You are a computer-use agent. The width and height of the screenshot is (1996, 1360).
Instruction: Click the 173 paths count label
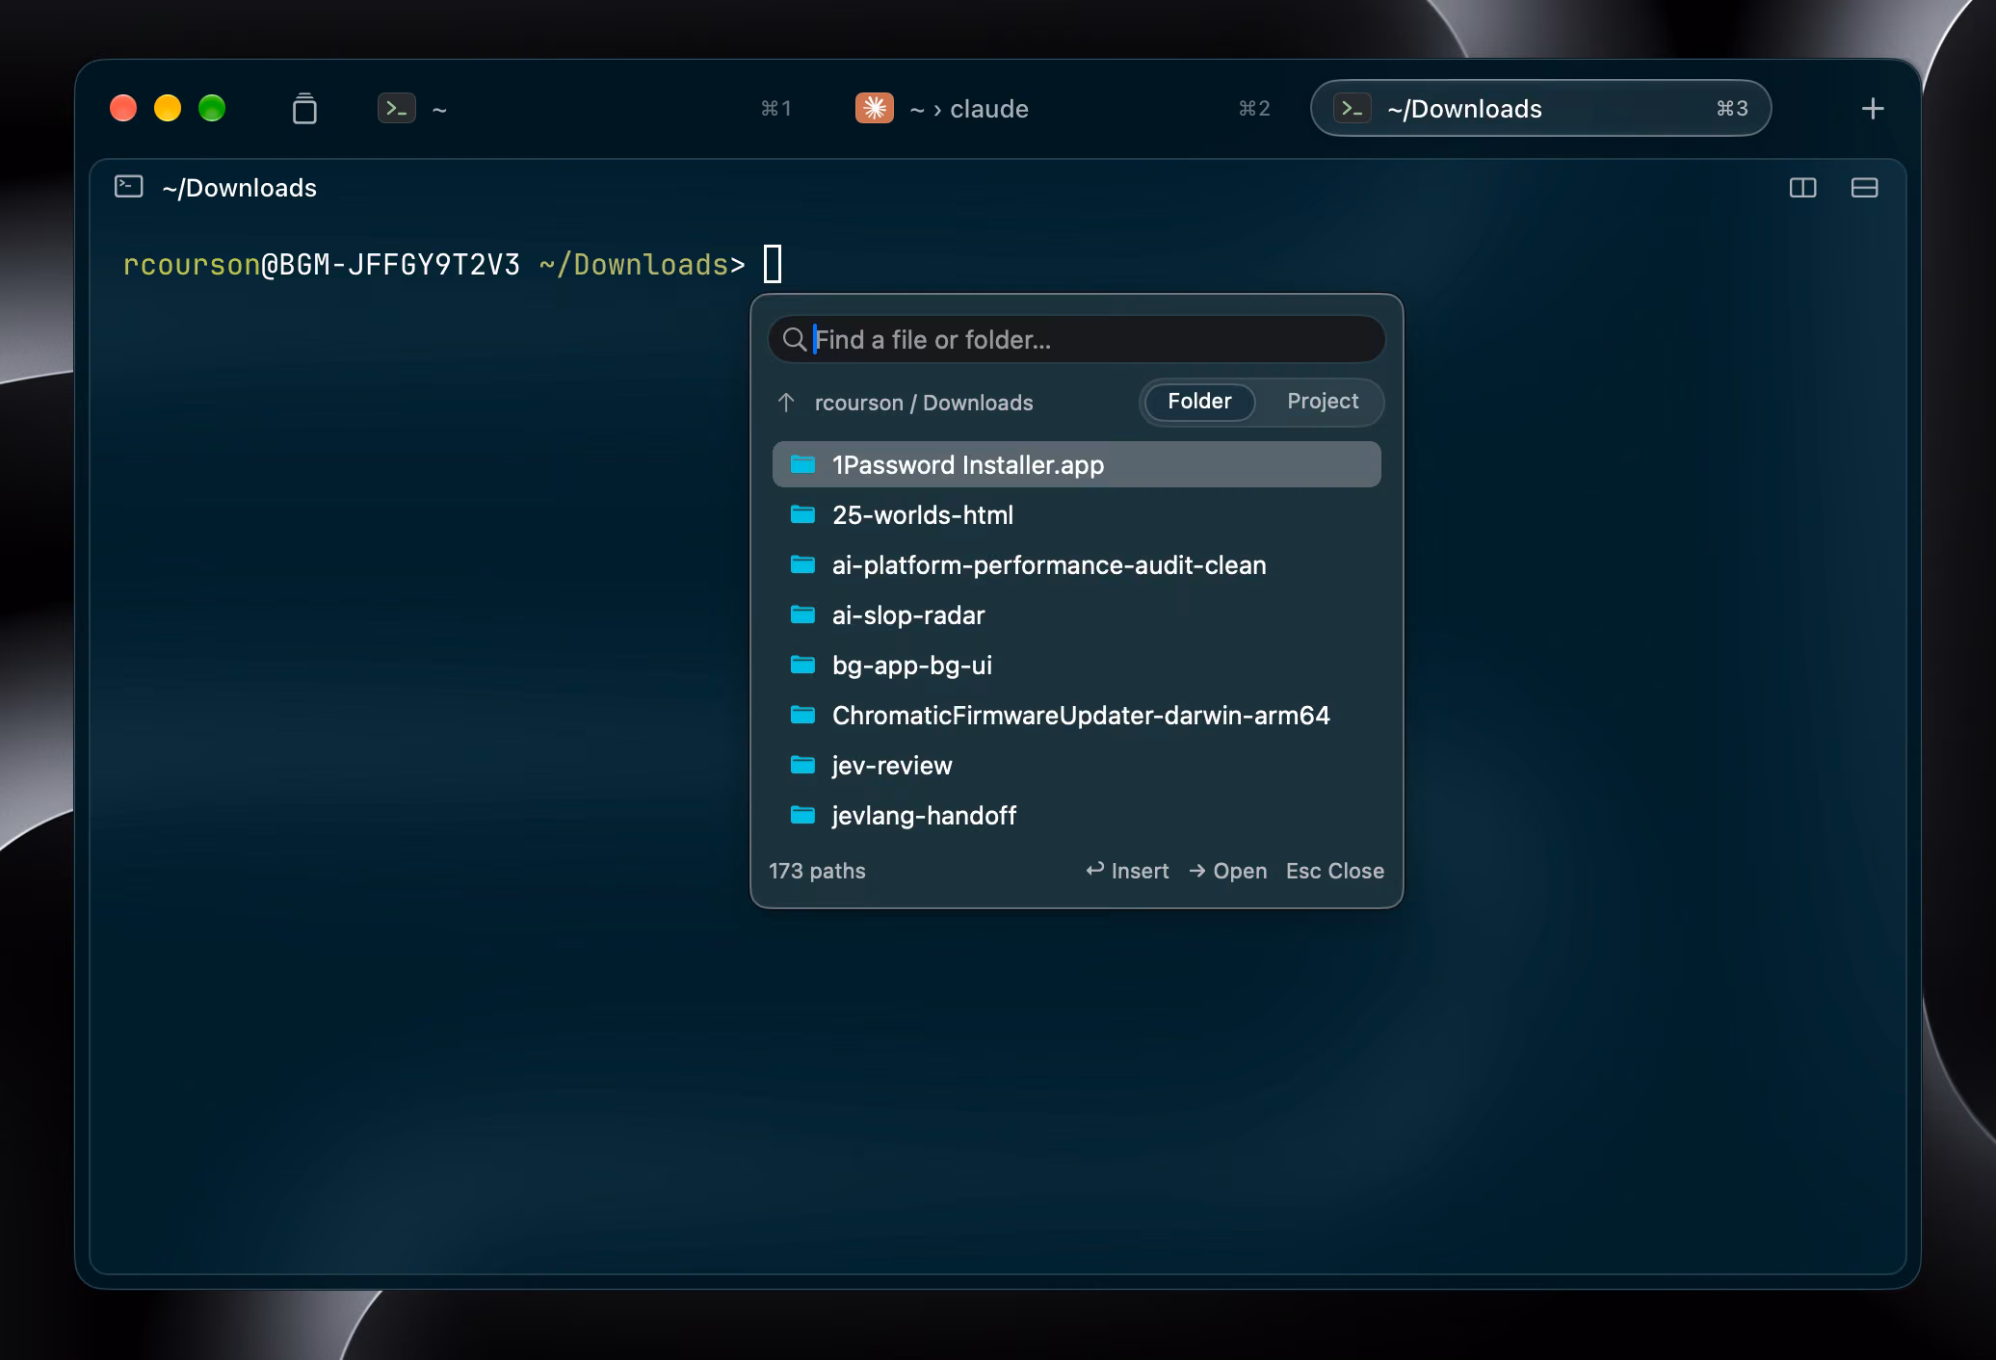click(817, 871)
